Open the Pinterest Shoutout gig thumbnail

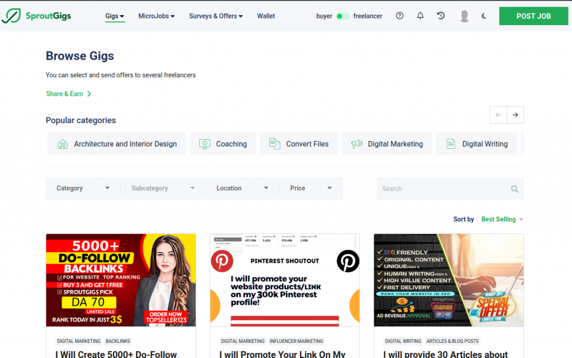pyautogui.click(x=285, y=280)
